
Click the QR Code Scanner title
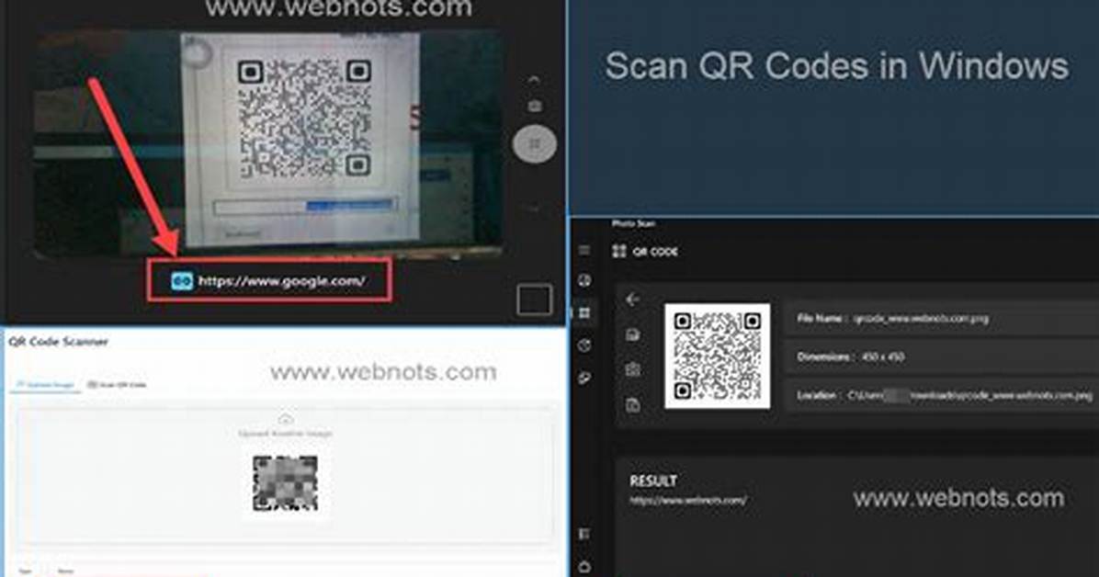pyautogui.click(x=58, y=342)
